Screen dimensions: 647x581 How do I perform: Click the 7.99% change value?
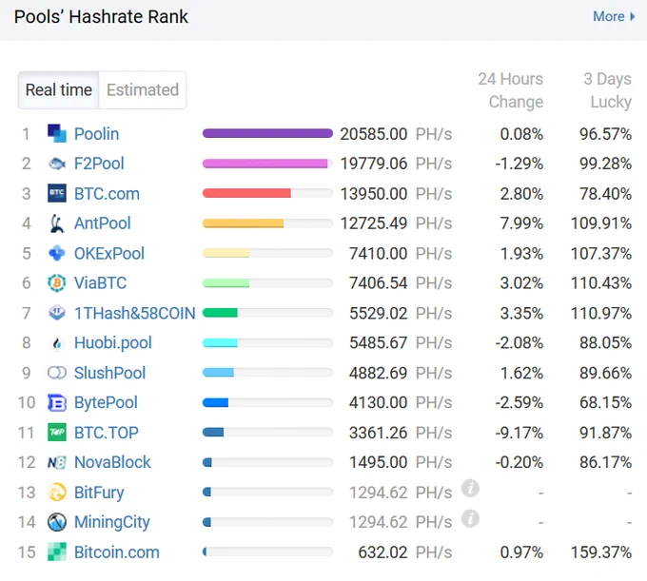tap(521, 223)
